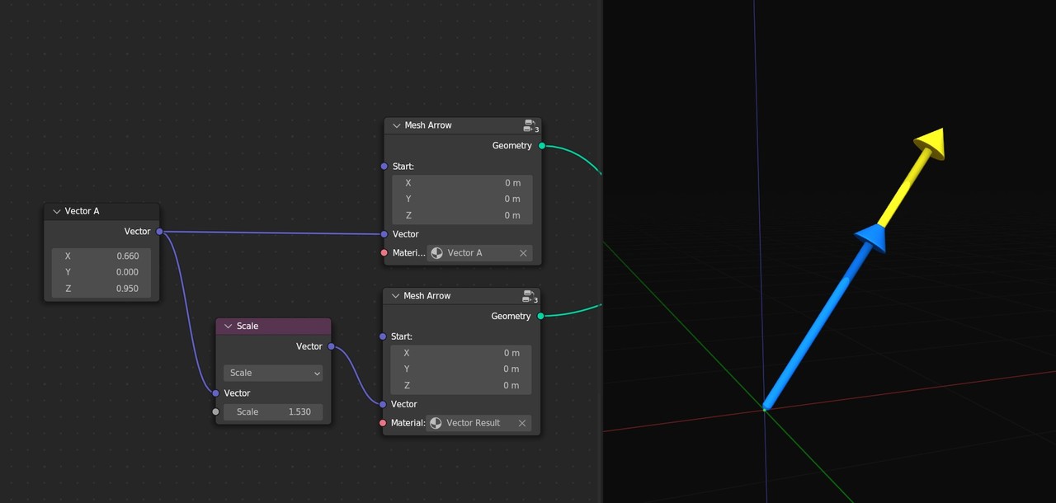Click the Vector output socket on Scale node
Screen dimensions: 1056x503
(332, 346)
